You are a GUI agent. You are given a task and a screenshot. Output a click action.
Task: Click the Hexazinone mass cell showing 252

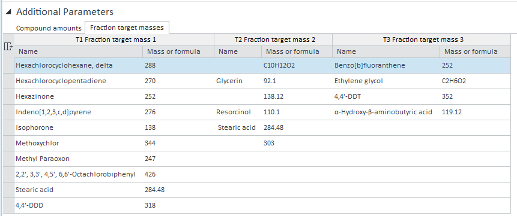click(x=178, y=97)
